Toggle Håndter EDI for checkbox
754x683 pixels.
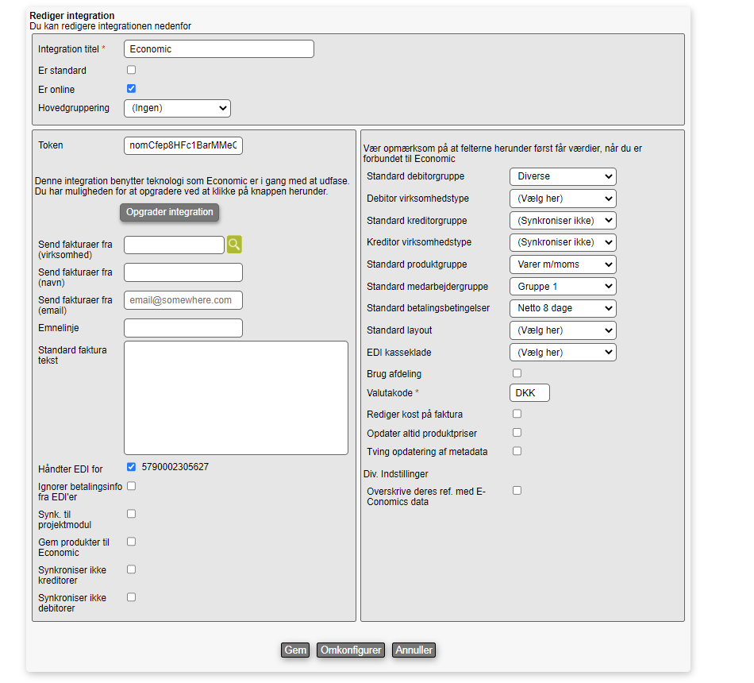(132, 467)
